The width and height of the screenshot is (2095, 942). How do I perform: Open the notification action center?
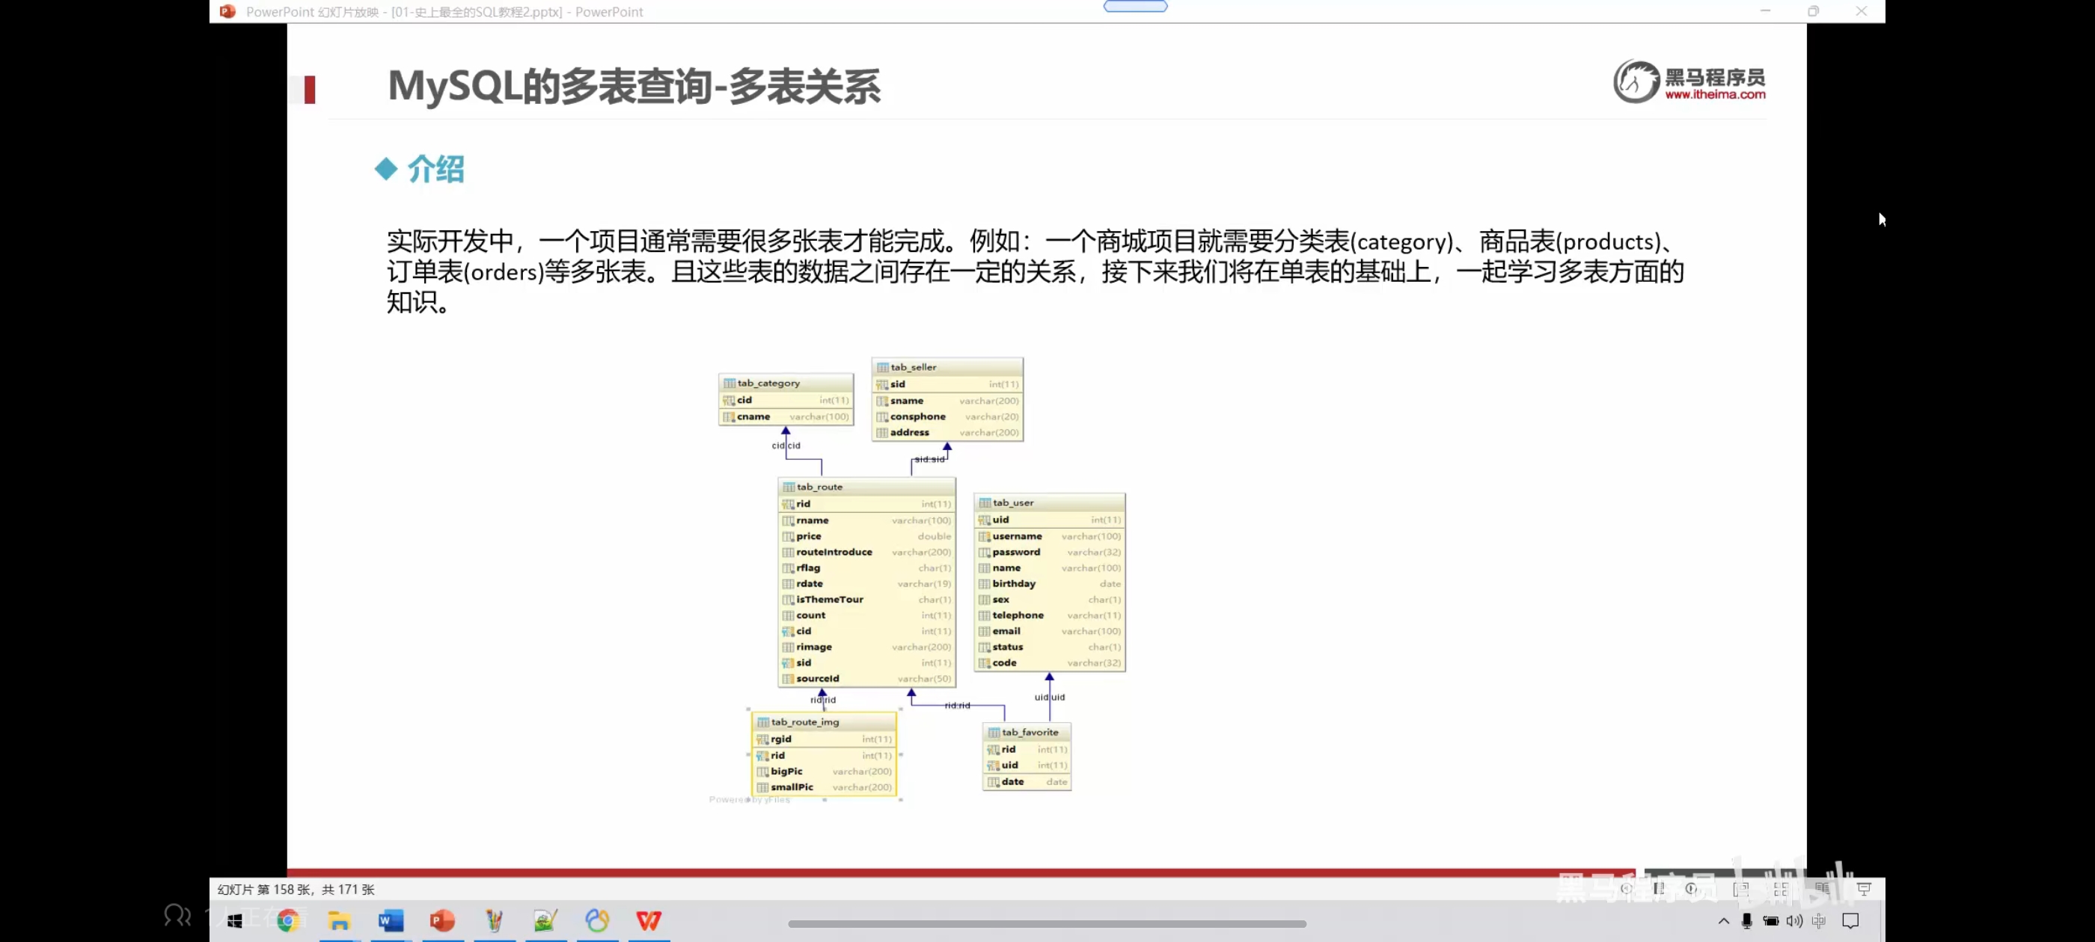pyautogui.click(x=1850, y=921)
